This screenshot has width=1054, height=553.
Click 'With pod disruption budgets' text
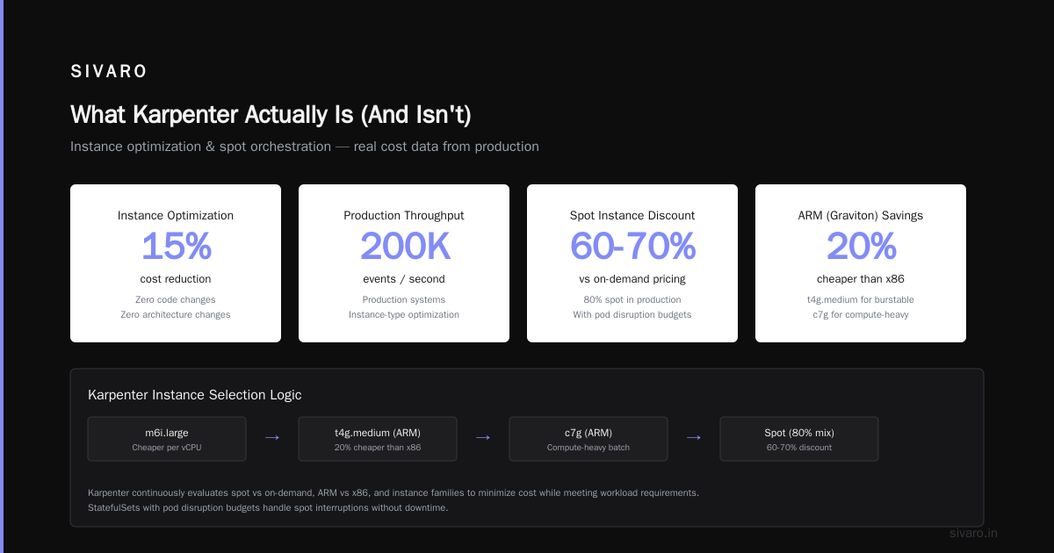click(x=632, y=314)
